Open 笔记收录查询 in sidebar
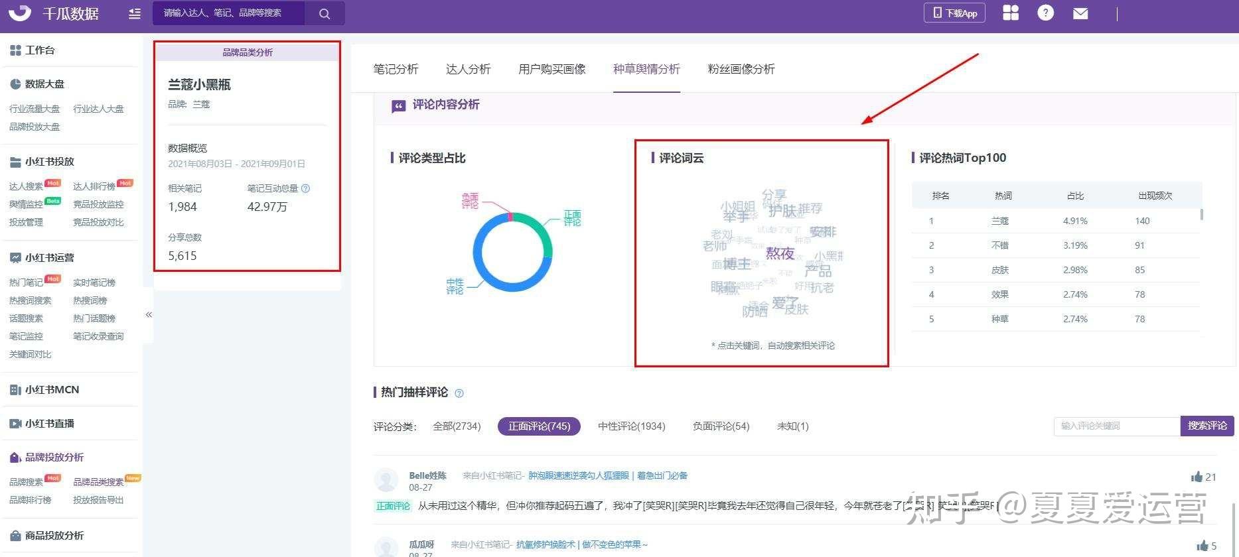Screen dimensions: 1239x557 [98, 336]
